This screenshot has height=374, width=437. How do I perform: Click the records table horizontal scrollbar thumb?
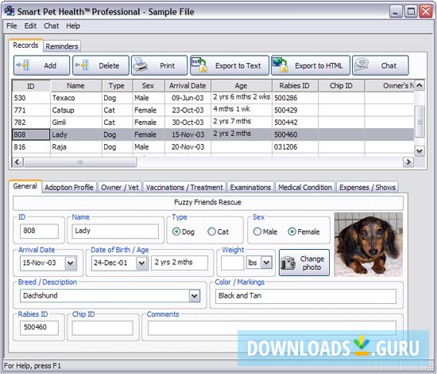tap(80, 162)
